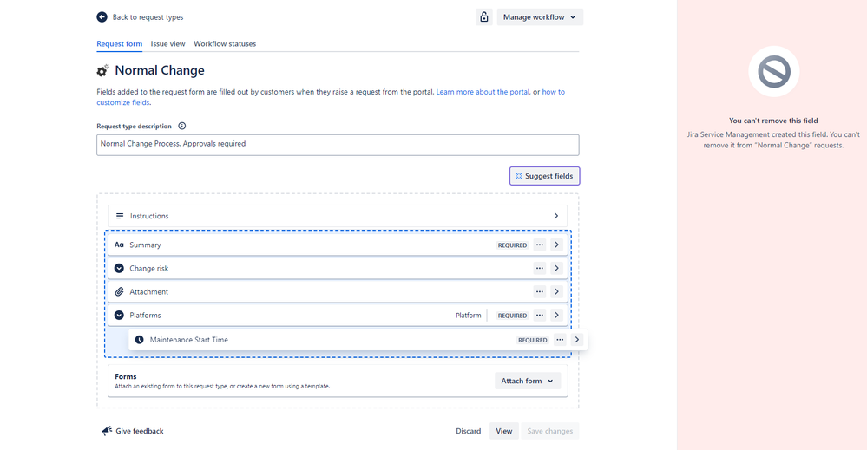Click the View button
The image size is (867, 450).
503,431
